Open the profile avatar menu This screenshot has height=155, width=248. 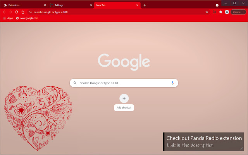click(x=227, y=12)
